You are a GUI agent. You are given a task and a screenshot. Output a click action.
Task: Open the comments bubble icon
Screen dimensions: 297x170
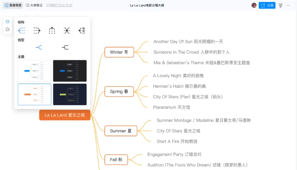[x=7, y=29]
